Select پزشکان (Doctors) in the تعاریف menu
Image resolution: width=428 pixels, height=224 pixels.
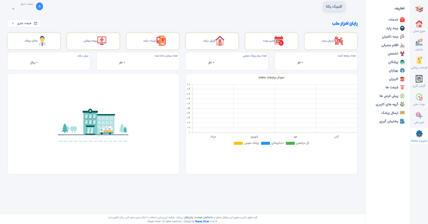(x=396, y=62)
